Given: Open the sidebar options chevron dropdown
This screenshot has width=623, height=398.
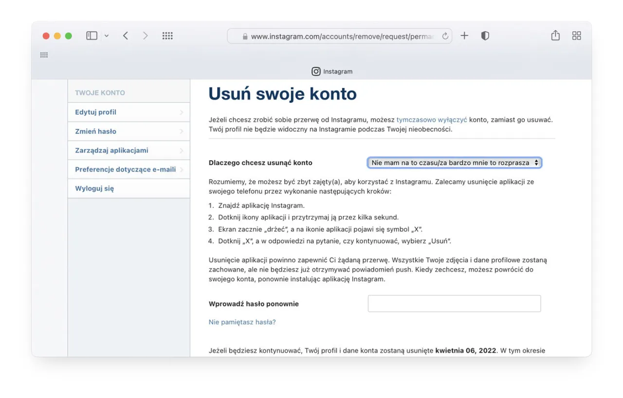Looking at the screenshot, I should coord(107,36).
